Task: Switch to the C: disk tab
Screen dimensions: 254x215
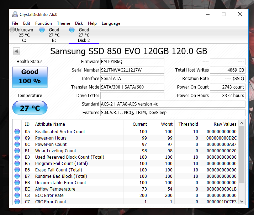Action: click(24, 35)
